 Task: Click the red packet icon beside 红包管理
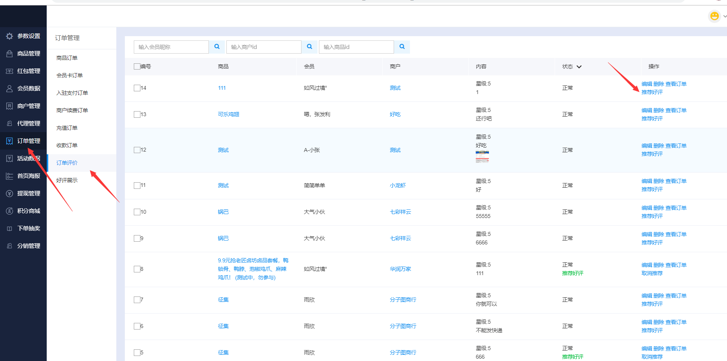[x=9, y=71]
